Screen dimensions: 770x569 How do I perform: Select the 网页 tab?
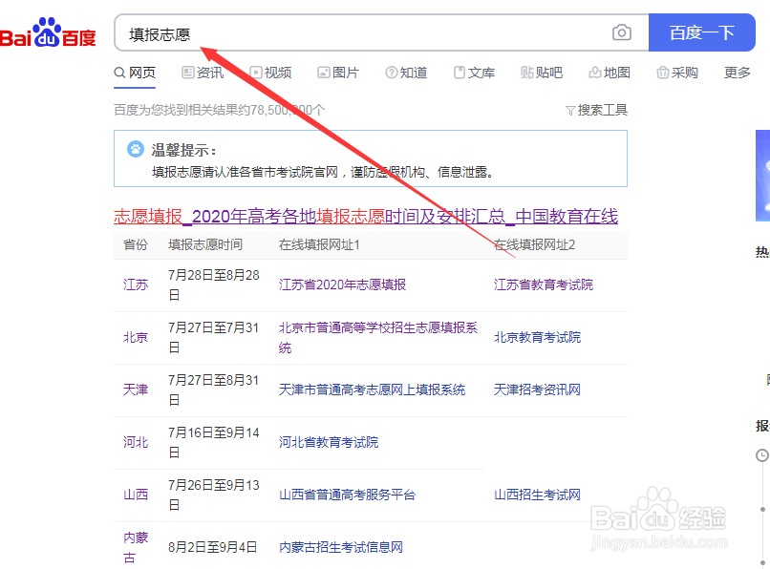click(135, 73)
